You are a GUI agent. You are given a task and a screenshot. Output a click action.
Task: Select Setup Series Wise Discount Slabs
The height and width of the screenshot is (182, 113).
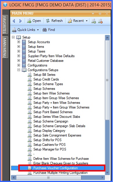(57, 117)
